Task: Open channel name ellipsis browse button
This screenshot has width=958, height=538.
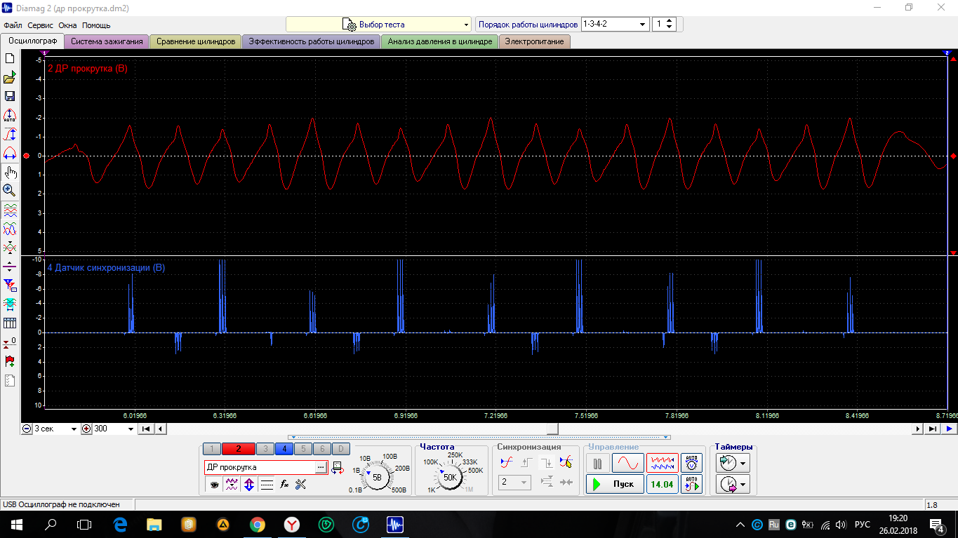Action: (x=321, y=467)
